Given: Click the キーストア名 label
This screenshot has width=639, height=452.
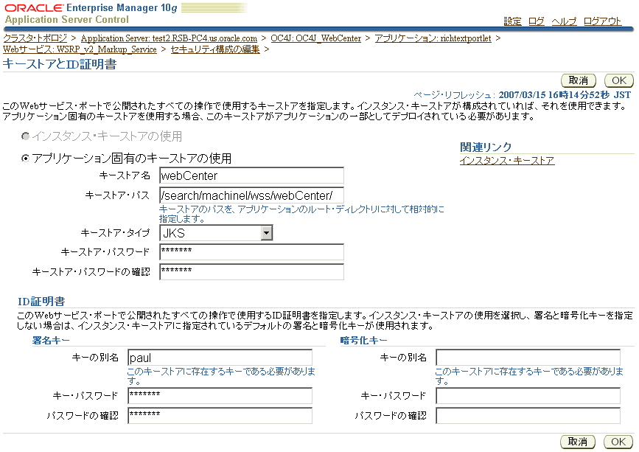Looking at the screenshot, I should [x=125, y=175].
